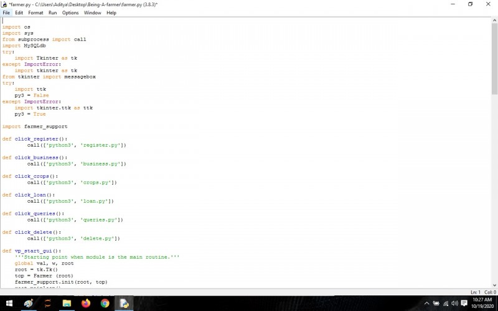The image size is (498, 311).
Task: Click the 'def click_register():' line
Action: 35,139
